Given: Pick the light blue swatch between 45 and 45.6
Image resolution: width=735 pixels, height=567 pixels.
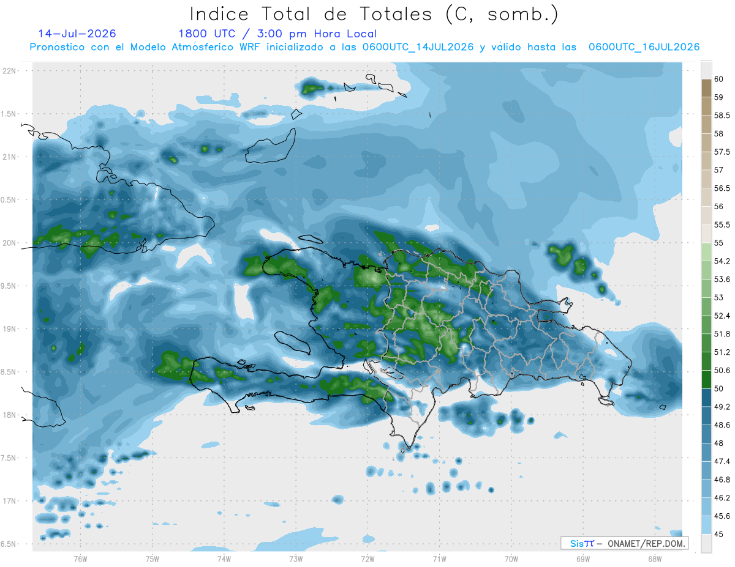Looking at the screenshot, I should [706, 525].
